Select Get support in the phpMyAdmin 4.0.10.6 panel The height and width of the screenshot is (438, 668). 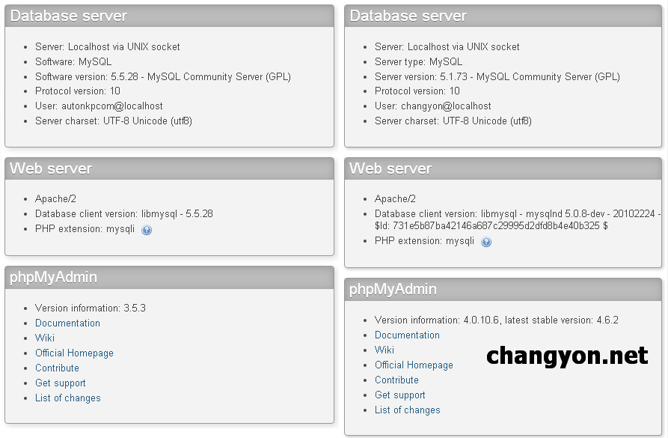tap(400, 395)
